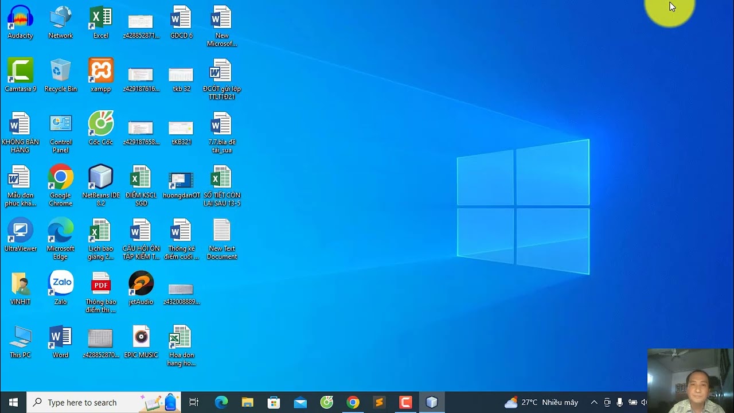This screenshot has height=413, width=734.
Task: Open Camtasia from the taskbar
Action: [x=405, y=402]
